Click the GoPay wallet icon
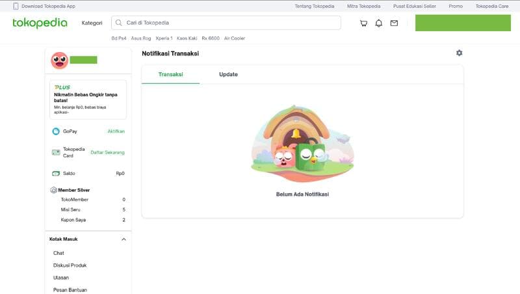The height and width of the screenshot is (294, 520). (56, 131)
